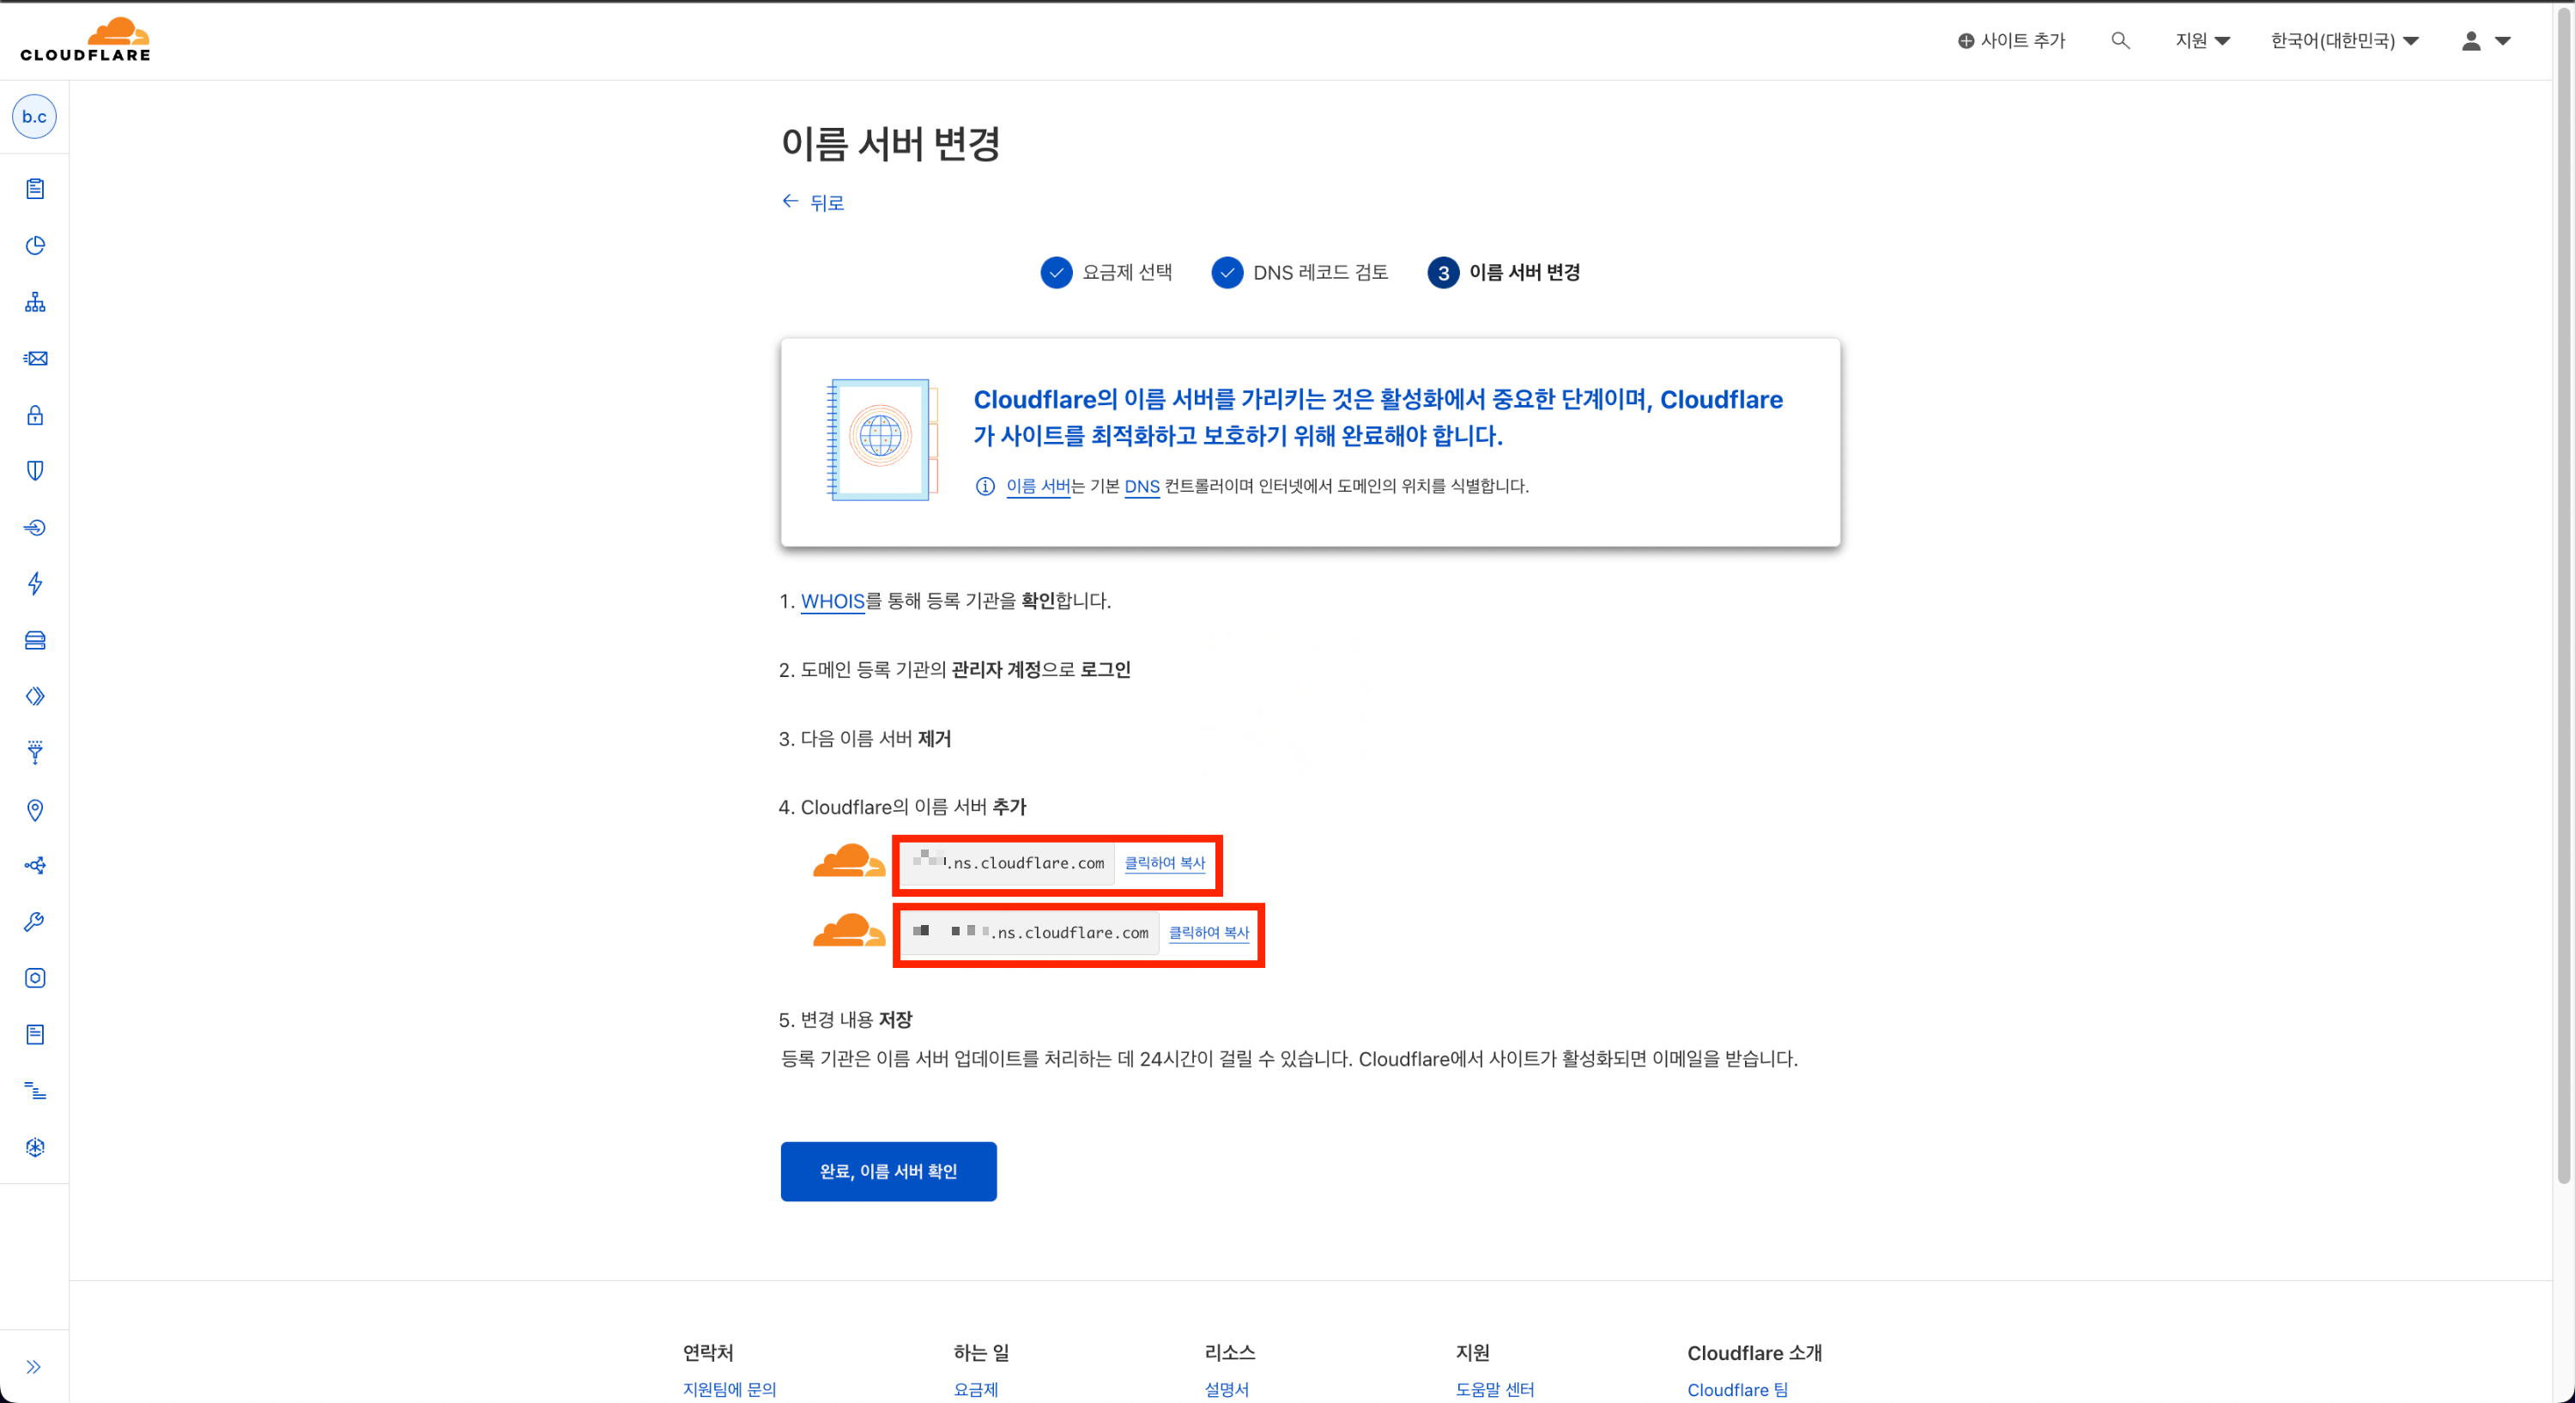Click 완료, 이름 서버 확인 button
2575x1403 pixels.
pos(888,1171)
